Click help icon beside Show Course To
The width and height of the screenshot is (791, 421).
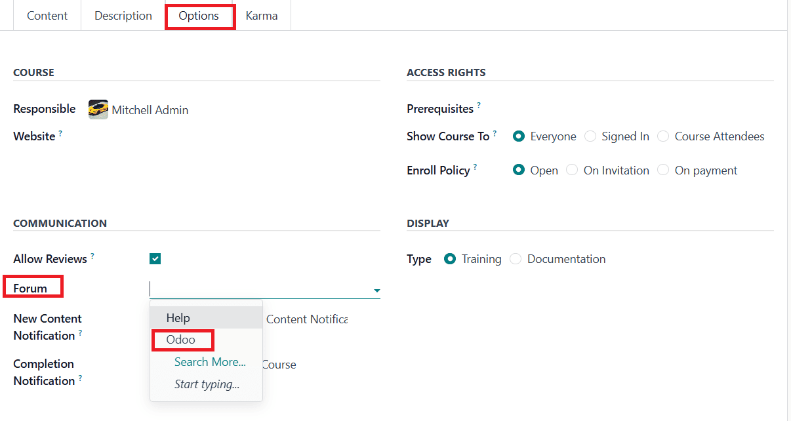pos(495,133)
